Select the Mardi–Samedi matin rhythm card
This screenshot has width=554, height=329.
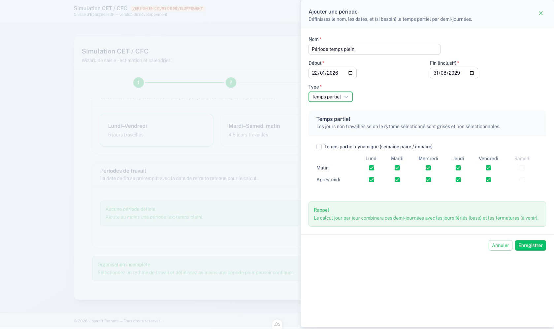(260, 130)
